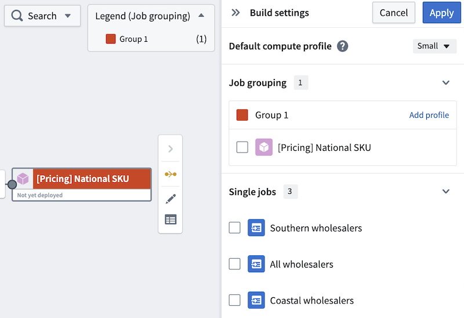Click the double-chevron collapse Build settings icon
464x318 pixels.
[235, 13]
